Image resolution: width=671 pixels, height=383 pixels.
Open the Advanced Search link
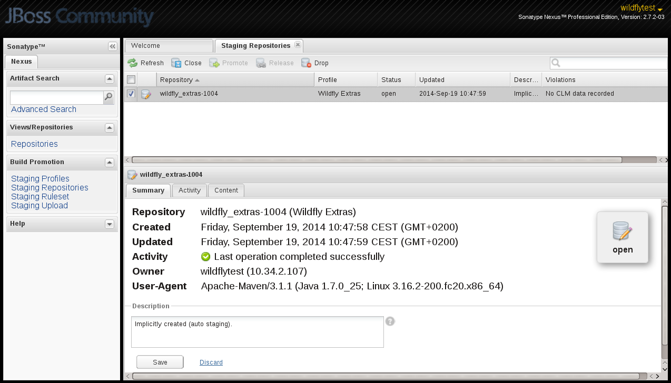coord(44,109)
